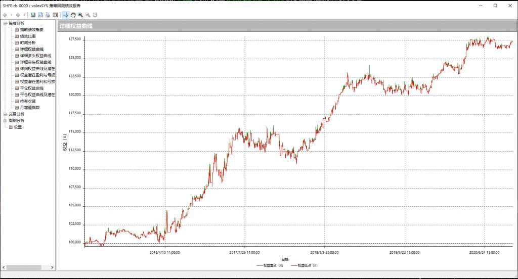Open 详细空头权益曲线 chart
Image resolution: width=518 pixels, height=279 pixels.
point(36,62)
